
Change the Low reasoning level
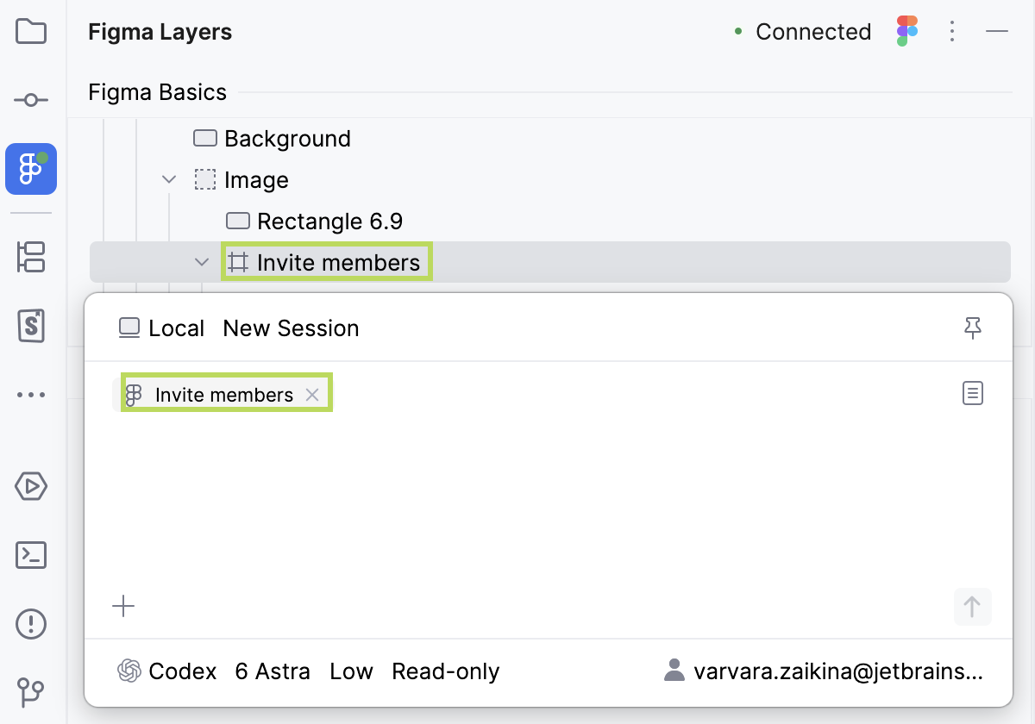[x=351, y=671]
